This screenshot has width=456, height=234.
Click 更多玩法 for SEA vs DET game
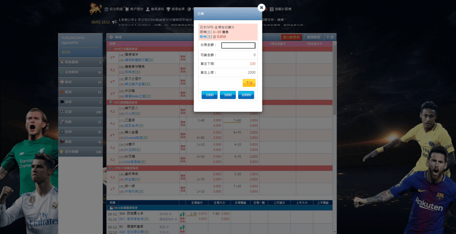(x=182, y=217)
